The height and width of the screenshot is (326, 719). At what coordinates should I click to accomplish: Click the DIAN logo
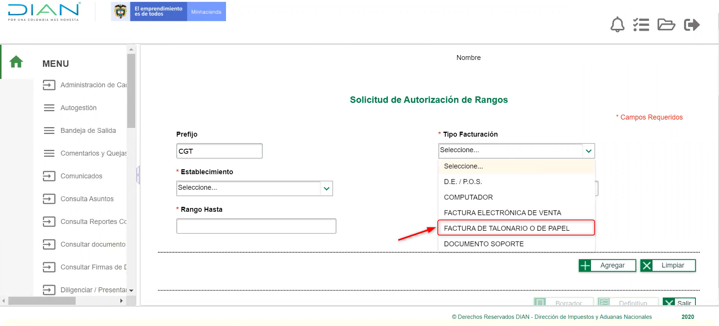(x=44, y=12)
